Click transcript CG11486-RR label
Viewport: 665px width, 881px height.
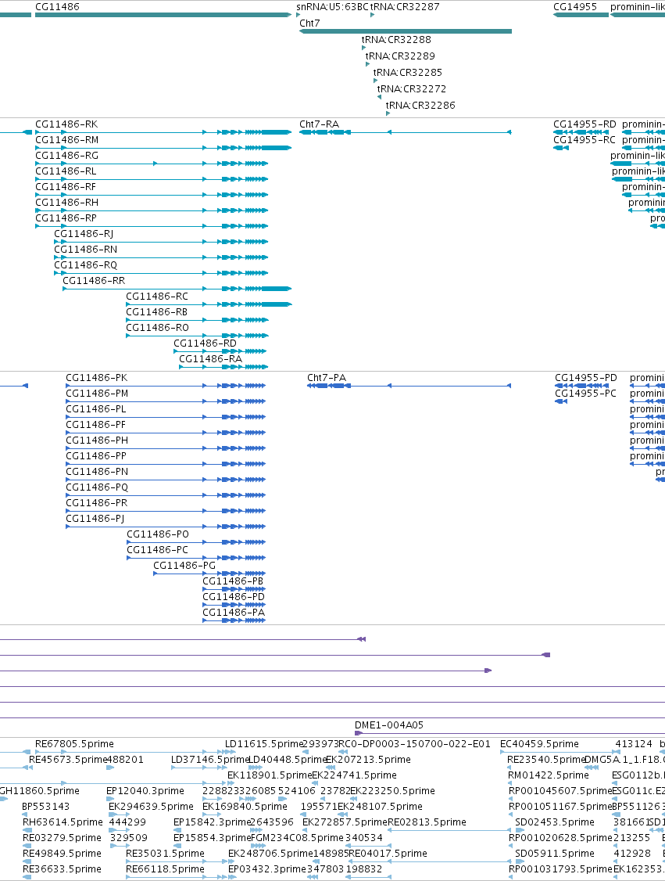pos(94,282)
